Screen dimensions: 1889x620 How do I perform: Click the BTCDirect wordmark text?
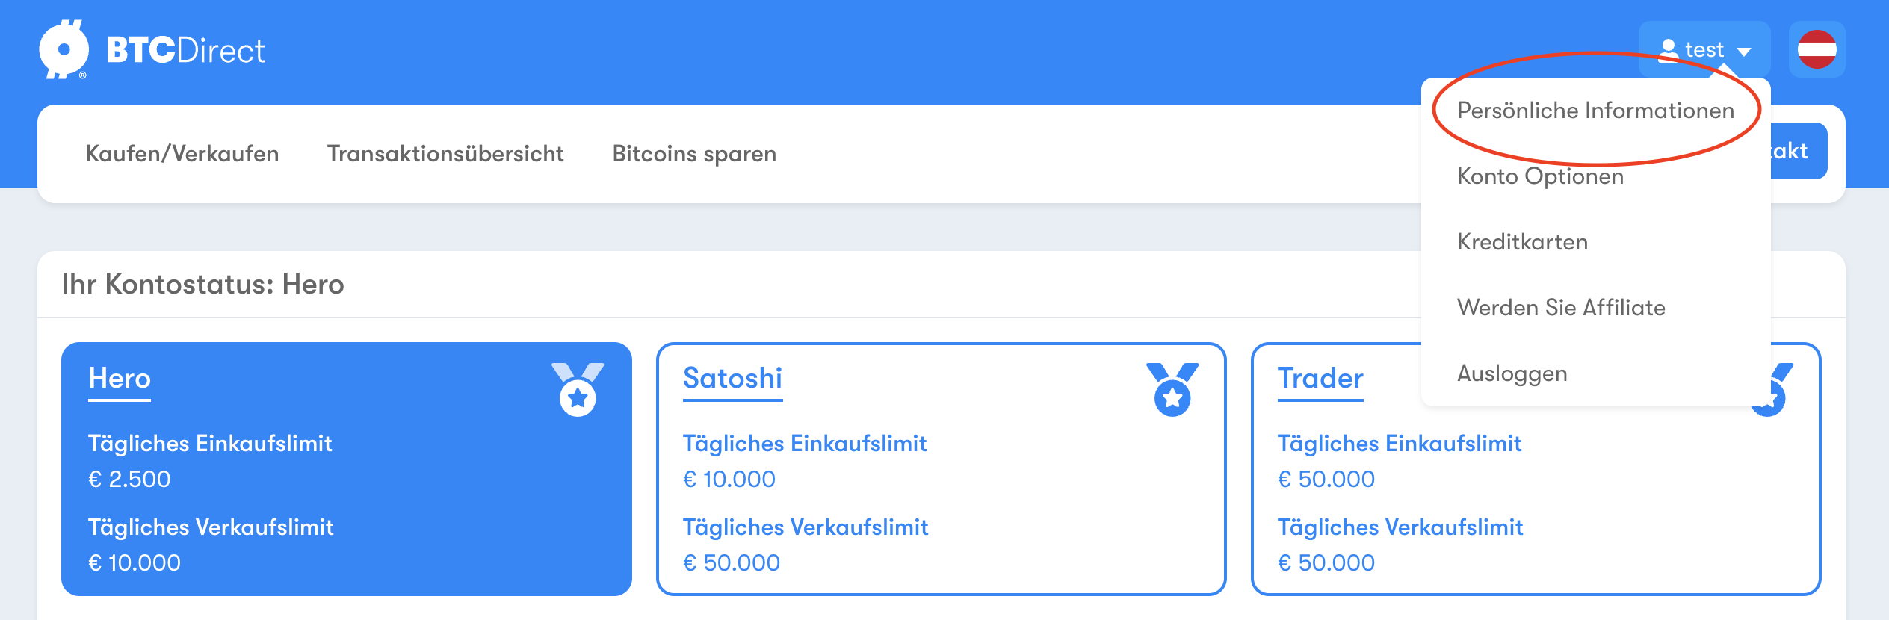(x=185, y=51)
